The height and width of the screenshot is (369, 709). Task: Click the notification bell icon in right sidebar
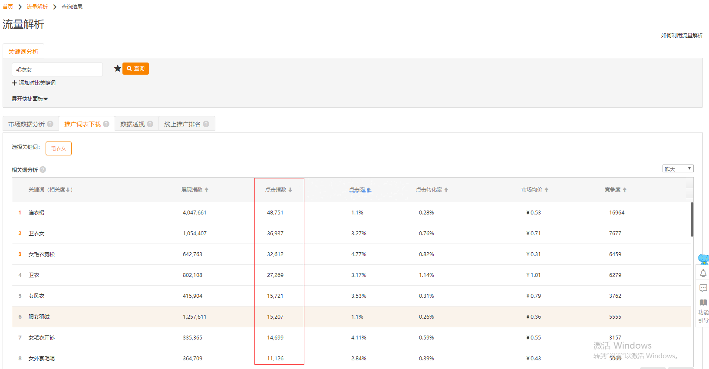point(703,273)
